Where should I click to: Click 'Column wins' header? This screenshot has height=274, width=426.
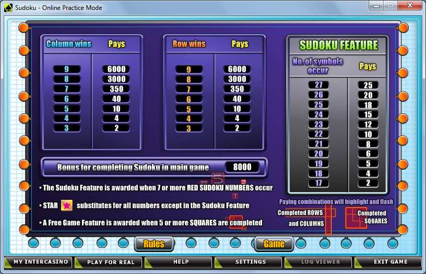tap(69, 44)
